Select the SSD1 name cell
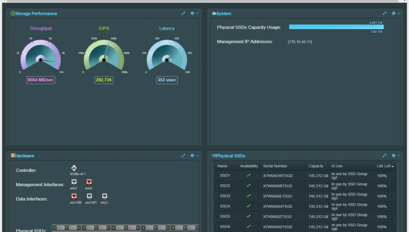The width and height of the screenshot is (409, 232). pyautogui.click(x=225, y=176)
